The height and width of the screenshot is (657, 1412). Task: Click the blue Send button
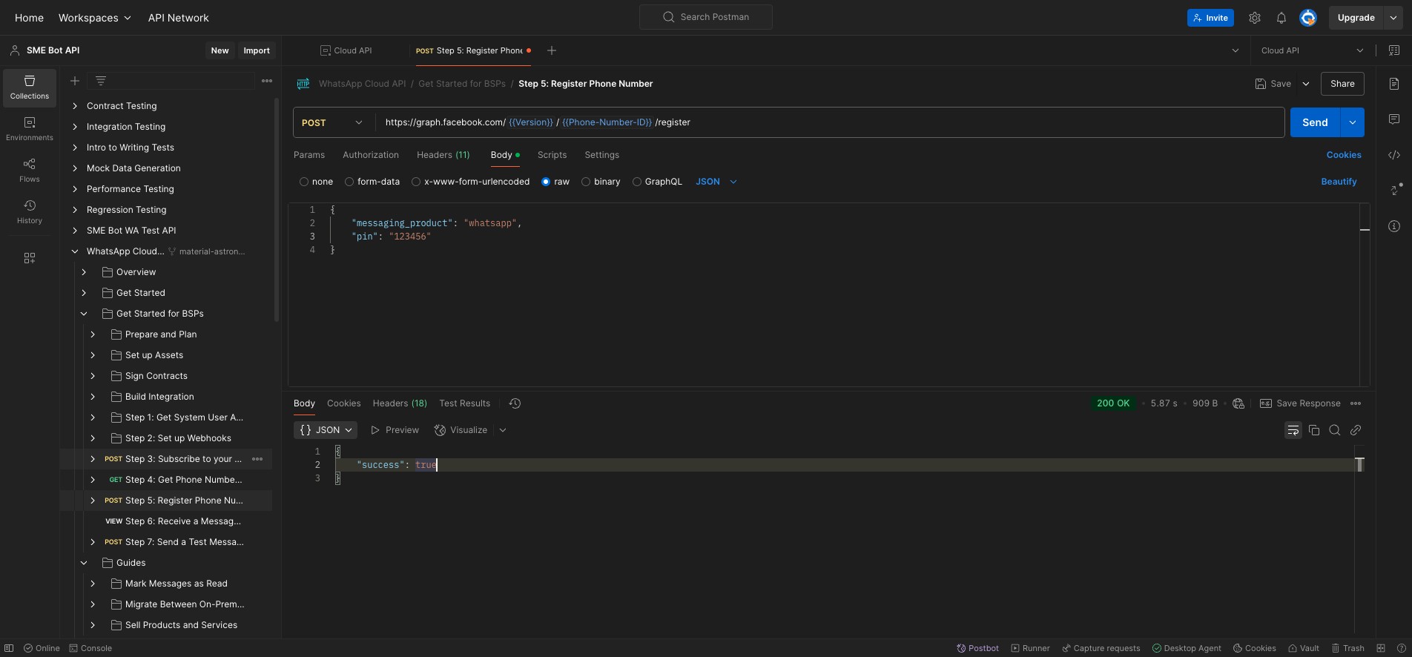click(x=1315, y=122)
